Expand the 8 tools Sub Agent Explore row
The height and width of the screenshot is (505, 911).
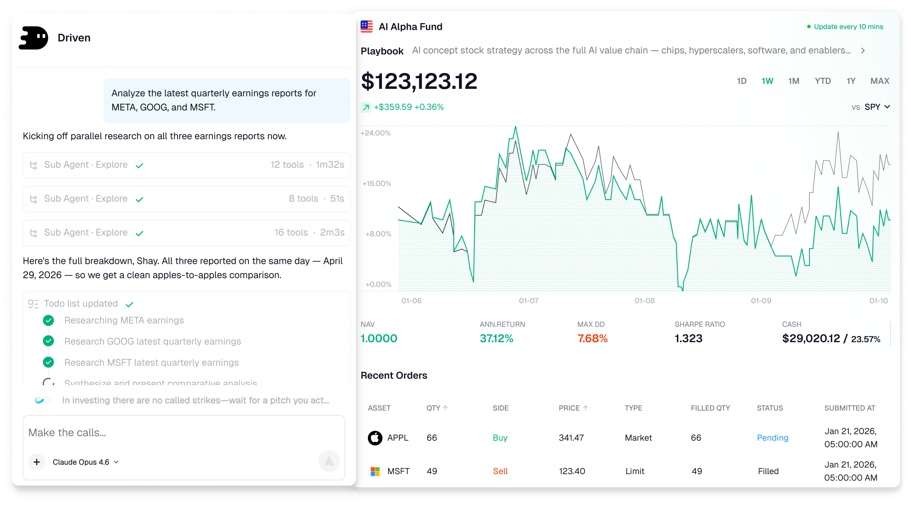187,199
